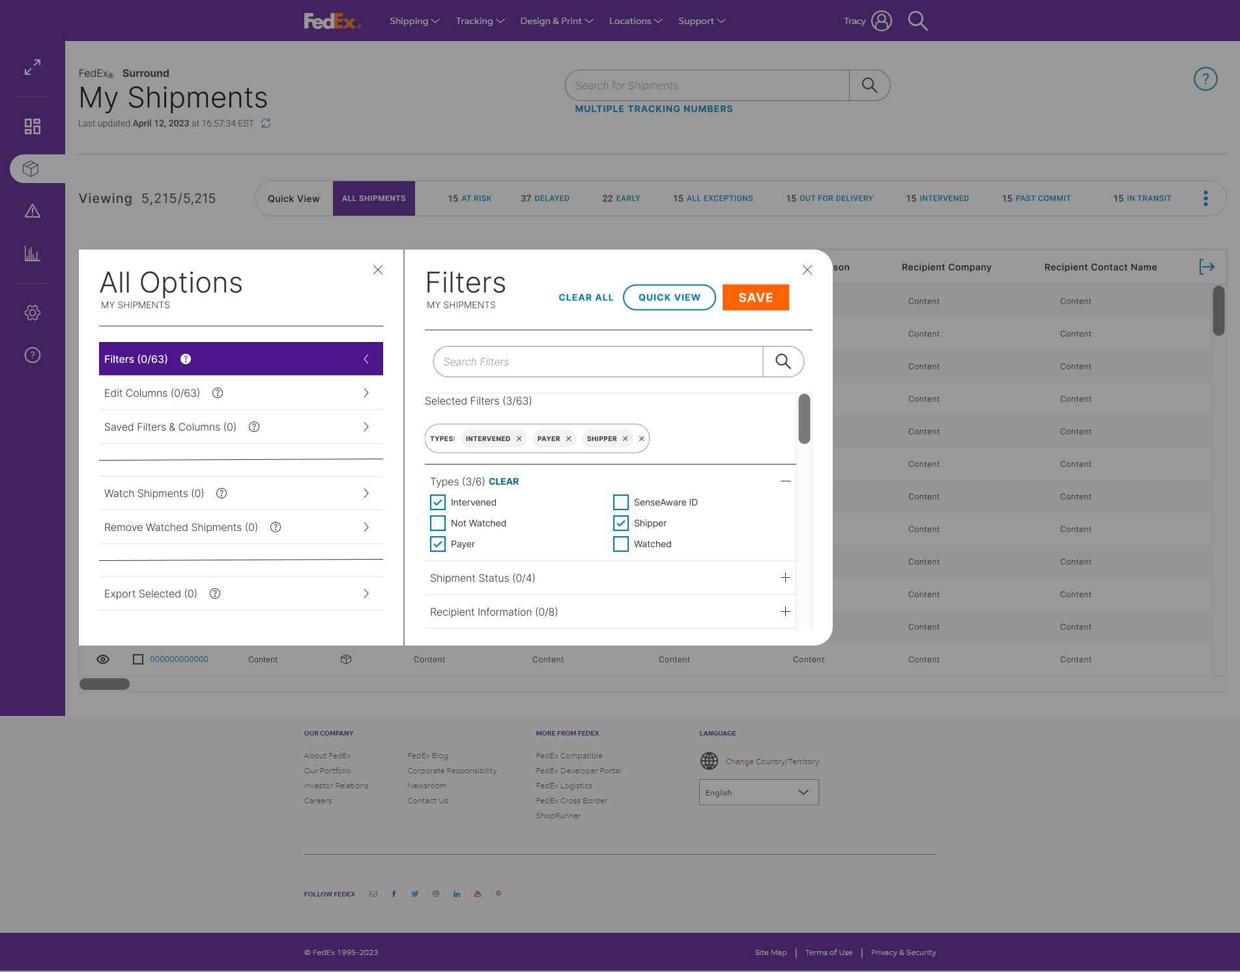1240x972 pixels.
Task: Click the export icon above table
Action: (1207, 266)
